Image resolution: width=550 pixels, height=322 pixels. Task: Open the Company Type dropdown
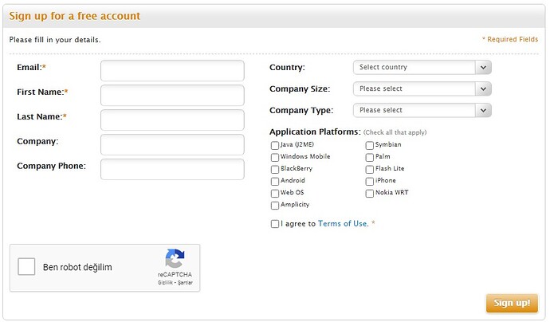coord(422,110)
